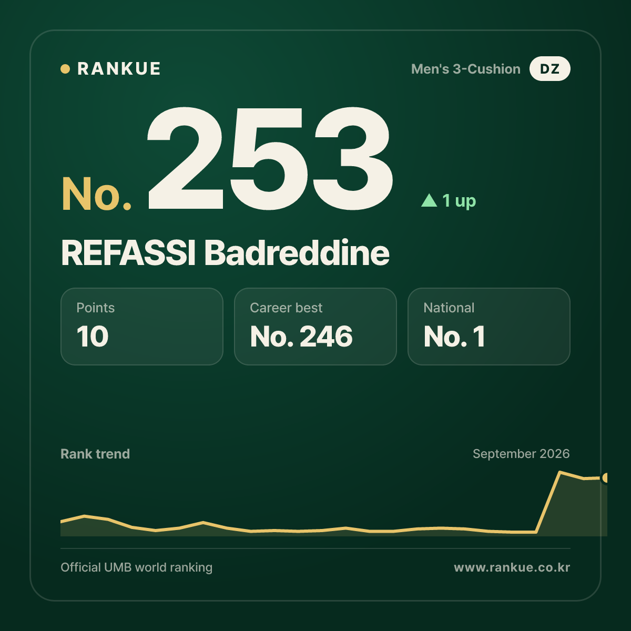631x631 pixels.
Task: Click the 'No. 1' national rank value
Action: point(455,337)
